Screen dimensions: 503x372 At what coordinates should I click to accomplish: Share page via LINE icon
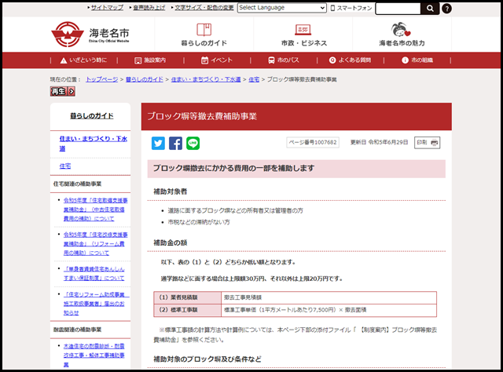[193, 143]
